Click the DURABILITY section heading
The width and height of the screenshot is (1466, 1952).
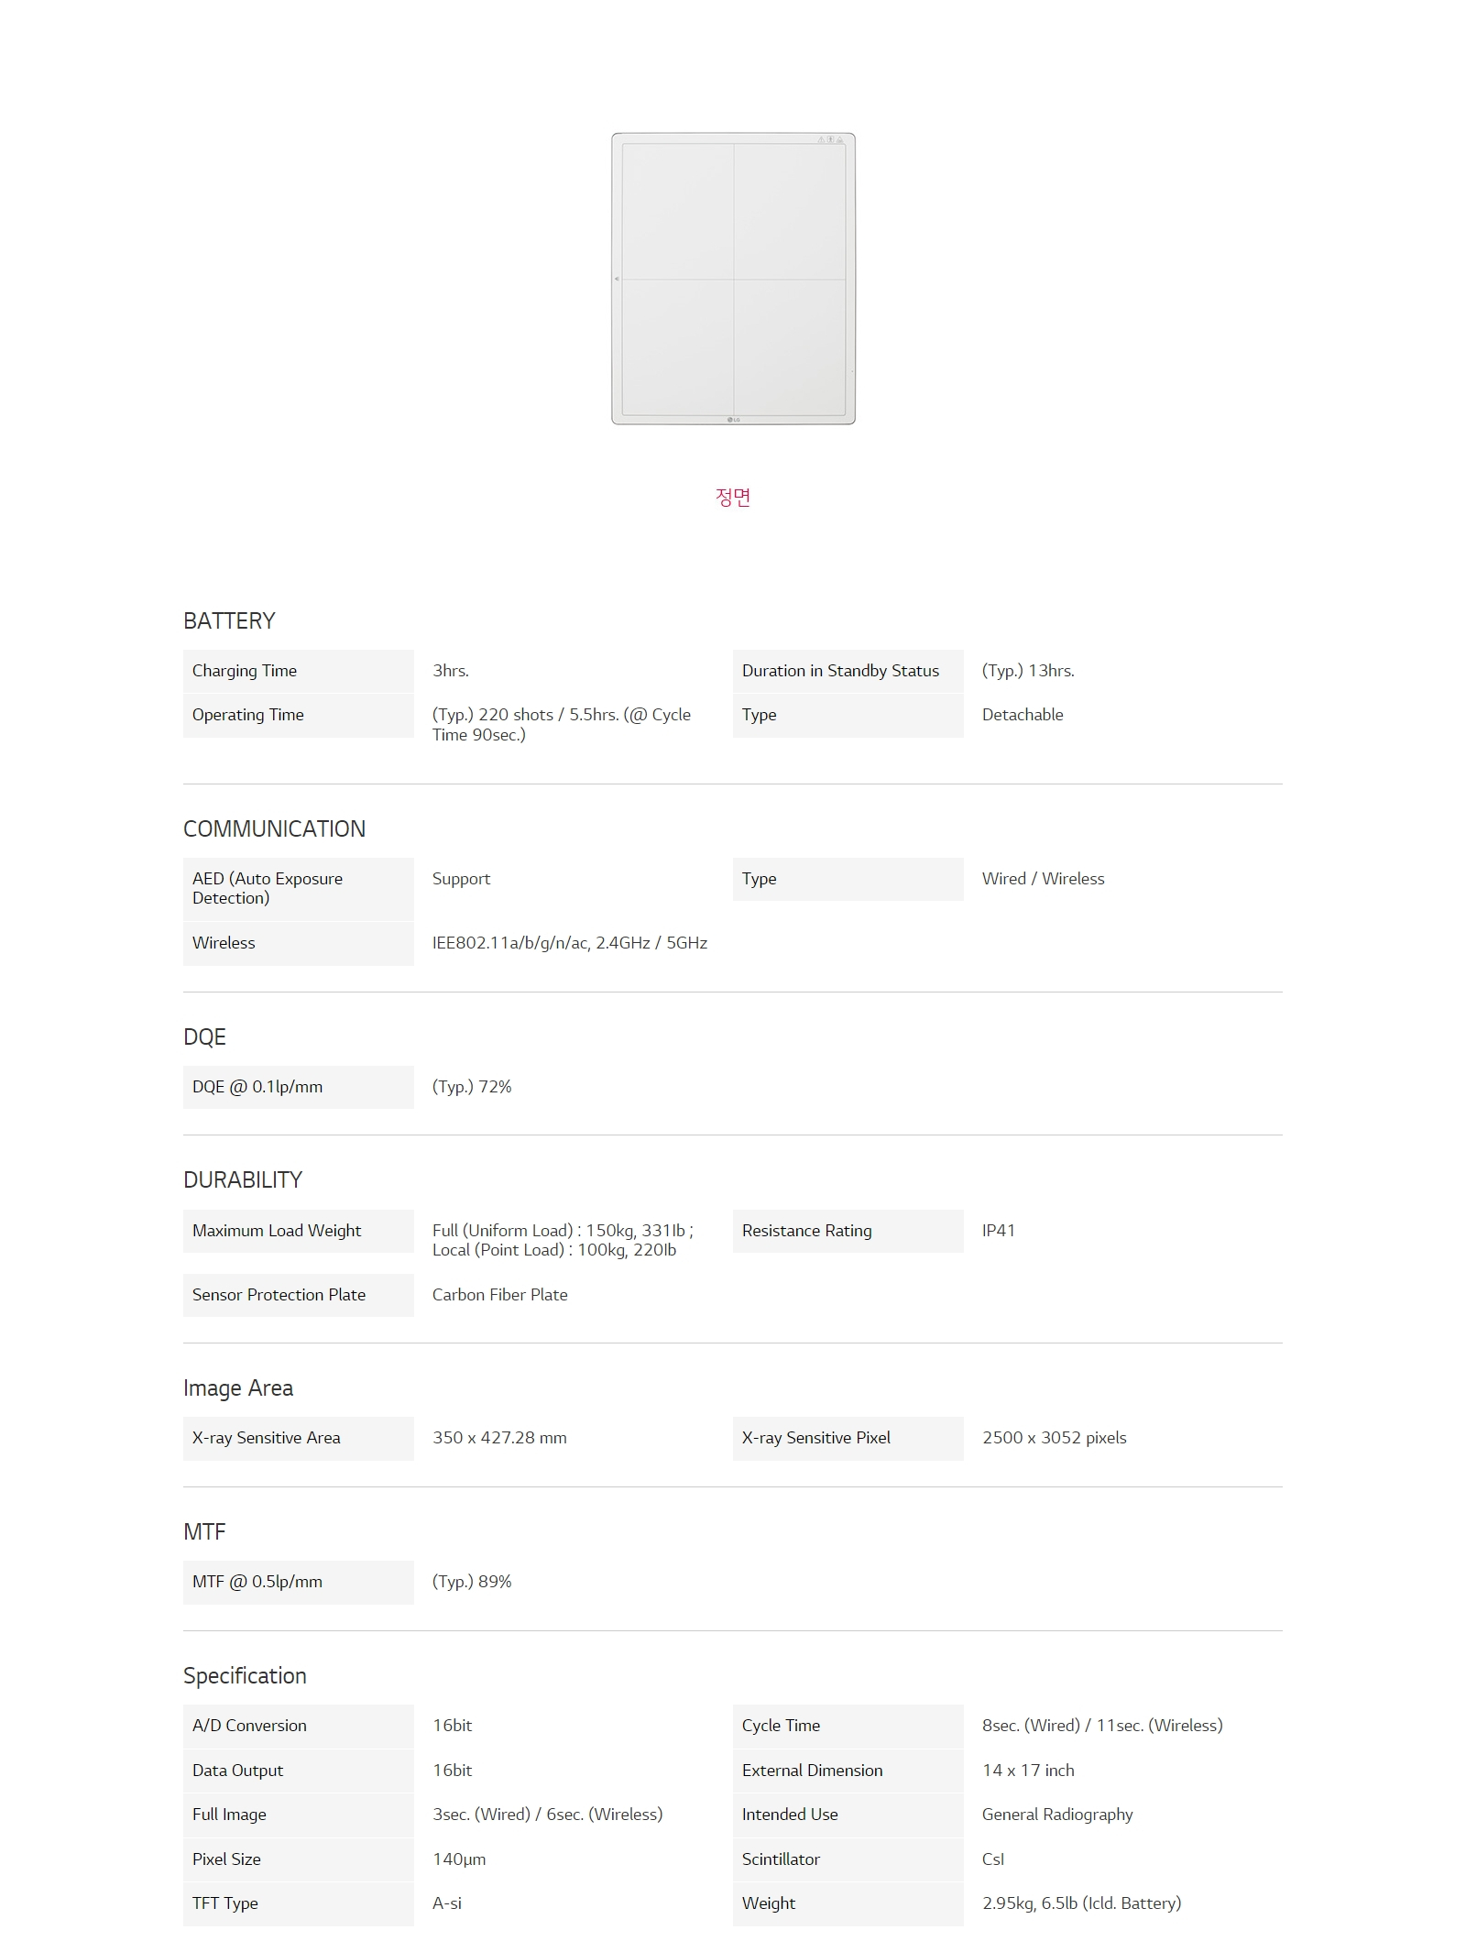[x=243, y=1179]
